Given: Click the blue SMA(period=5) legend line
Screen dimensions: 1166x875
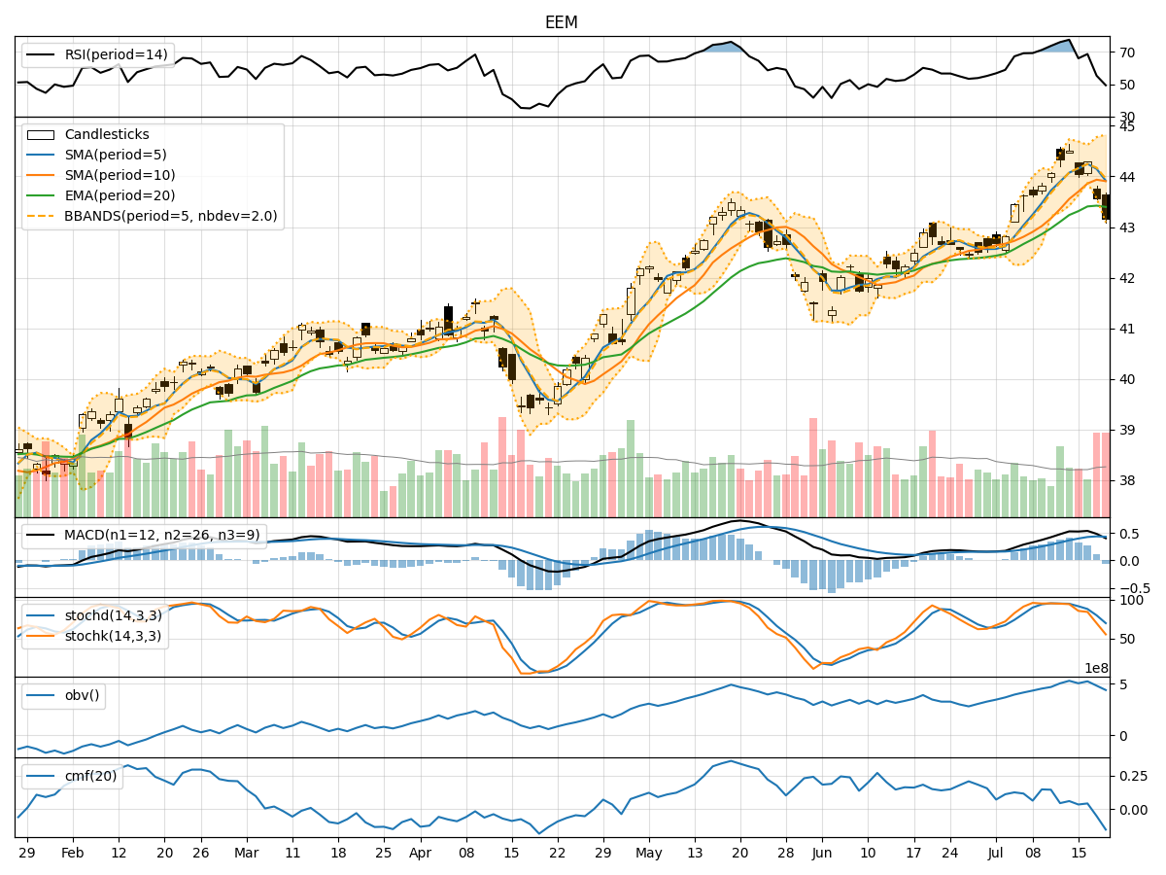Looking at the screenshot, I should (41, 156).
